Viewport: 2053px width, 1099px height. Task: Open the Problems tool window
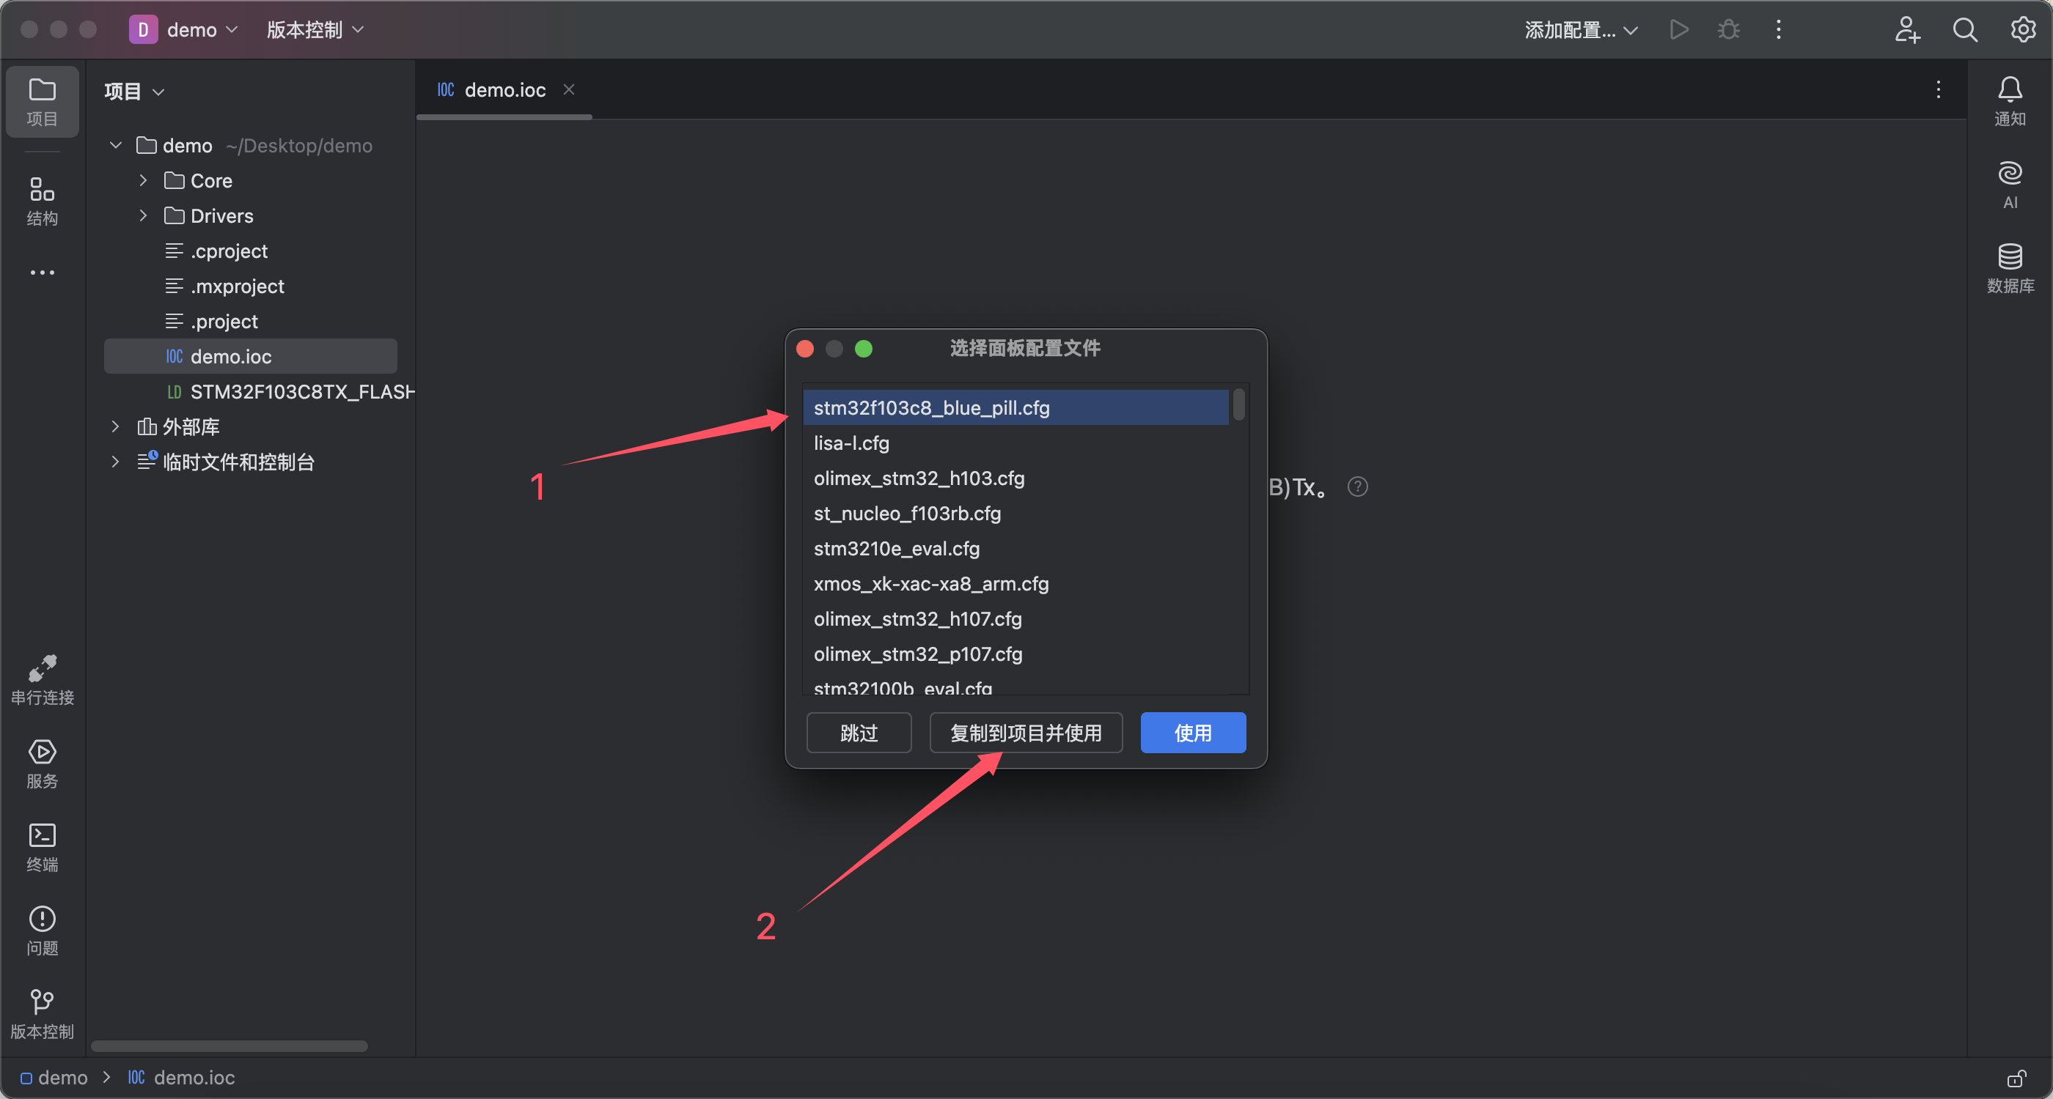pos(43,931)
